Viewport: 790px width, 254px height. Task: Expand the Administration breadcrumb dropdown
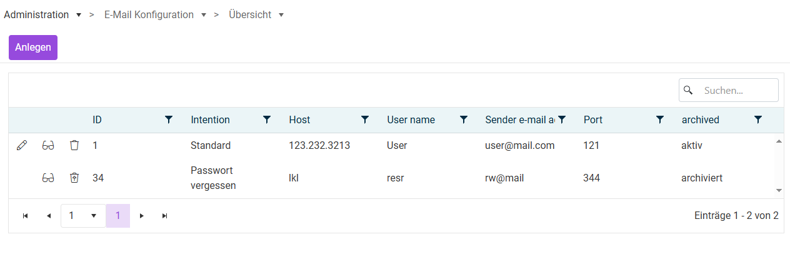coord(78,15)
